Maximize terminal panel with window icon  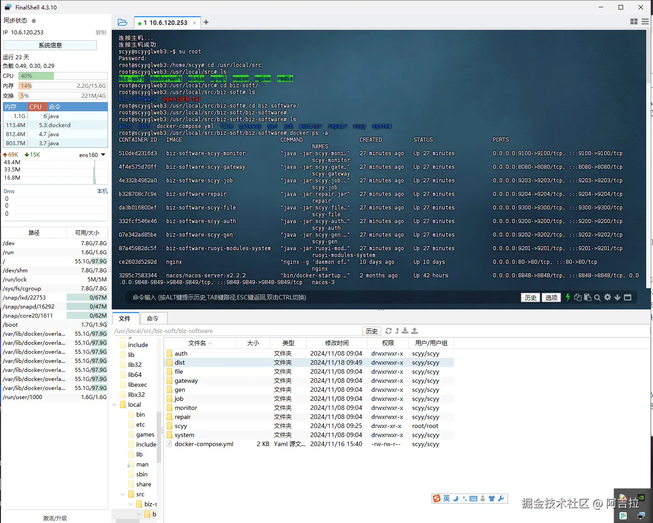click(628, 297)
